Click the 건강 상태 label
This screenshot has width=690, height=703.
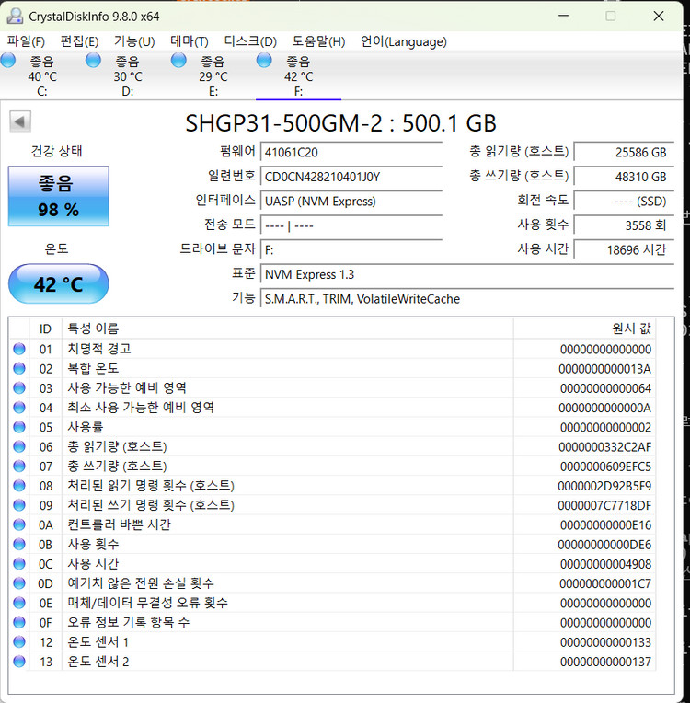tap(56, 151)
